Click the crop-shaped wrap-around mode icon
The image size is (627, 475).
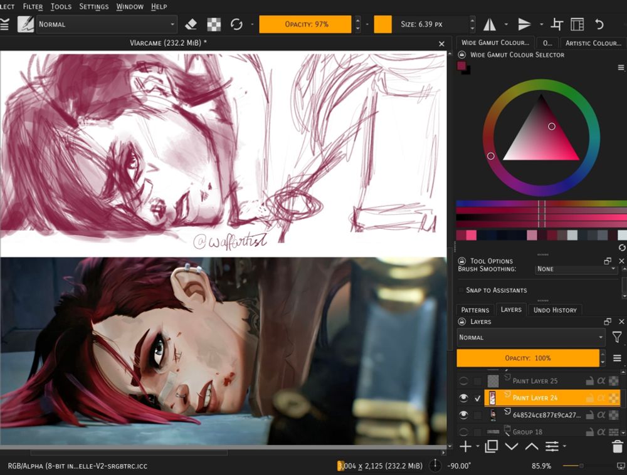click(557, 24)
